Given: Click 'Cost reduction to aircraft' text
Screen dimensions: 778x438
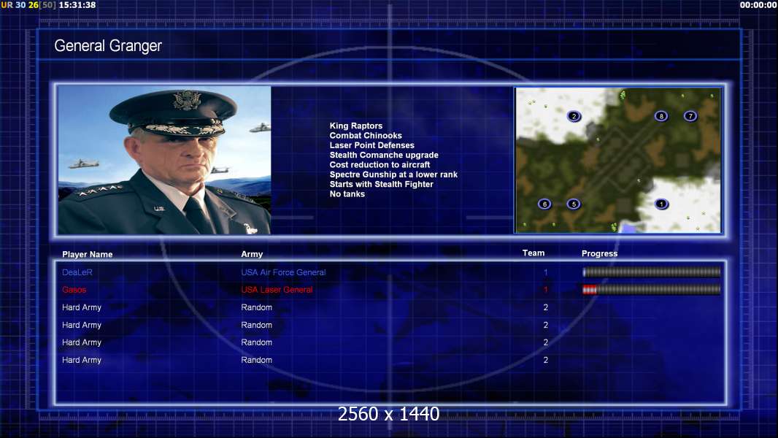Looking at the screenshot, I should pos(380,165).
